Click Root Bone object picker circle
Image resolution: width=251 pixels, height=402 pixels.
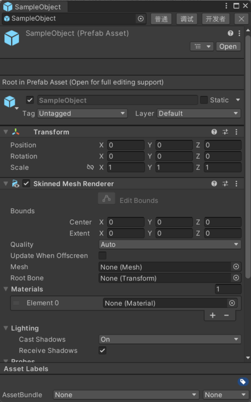(x=236, y=278)
